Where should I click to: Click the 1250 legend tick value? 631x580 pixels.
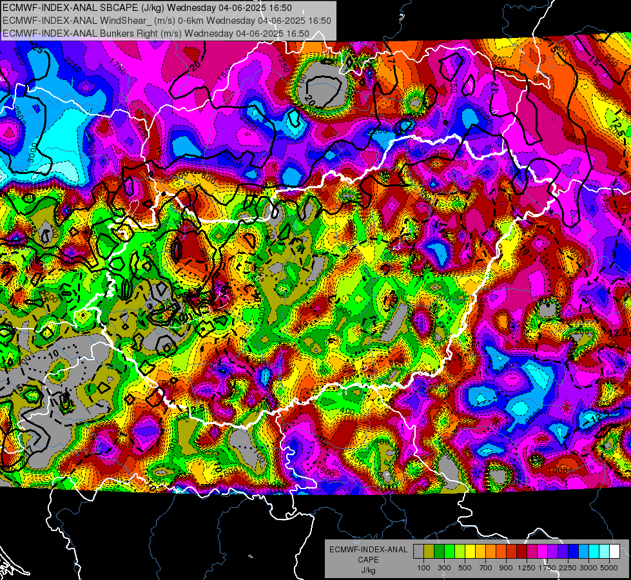527,568
